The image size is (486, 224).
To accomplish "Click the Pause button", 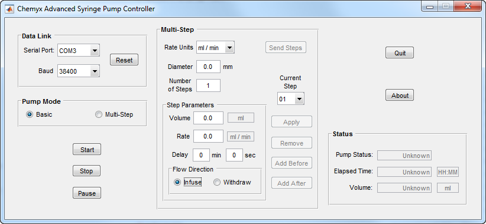I will (x=87, y=193).
